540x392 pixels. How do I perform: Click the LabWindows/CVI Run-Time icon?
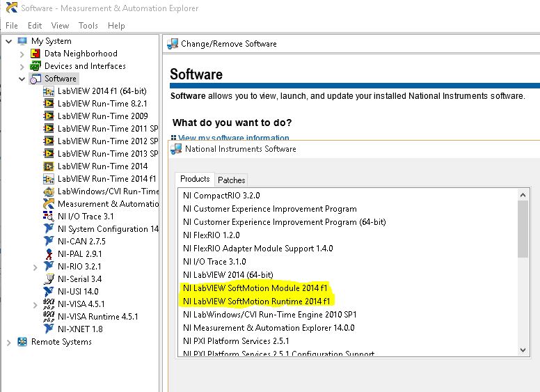tap(49, 191)
